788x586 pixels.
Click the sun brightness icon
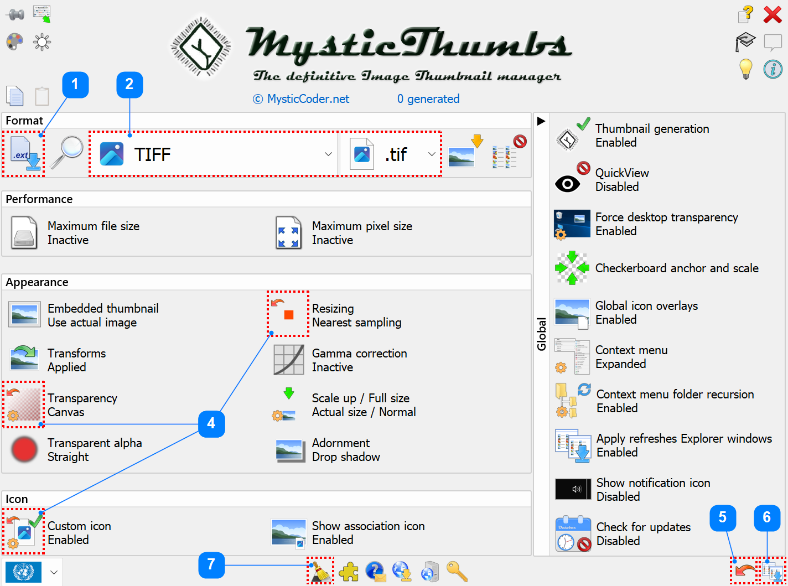pos(42,42)
